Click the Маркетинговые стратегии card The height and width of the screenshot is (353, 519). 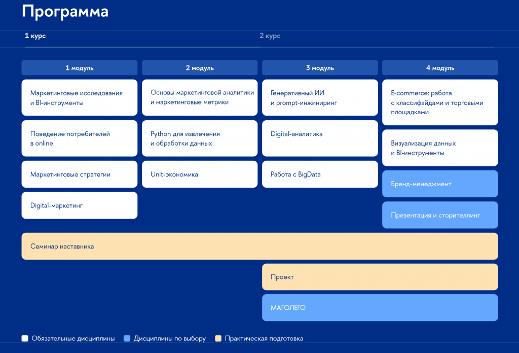pos(80,174)
